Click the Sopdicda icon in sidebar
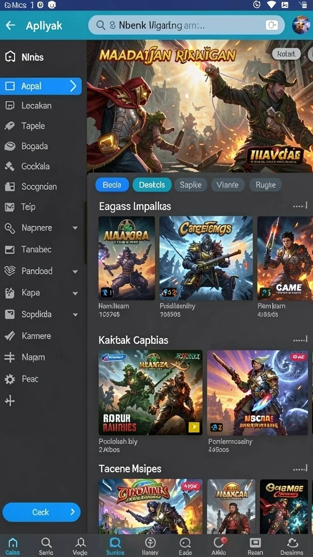This screenshot has height=557, width=313. coord(10,314)
